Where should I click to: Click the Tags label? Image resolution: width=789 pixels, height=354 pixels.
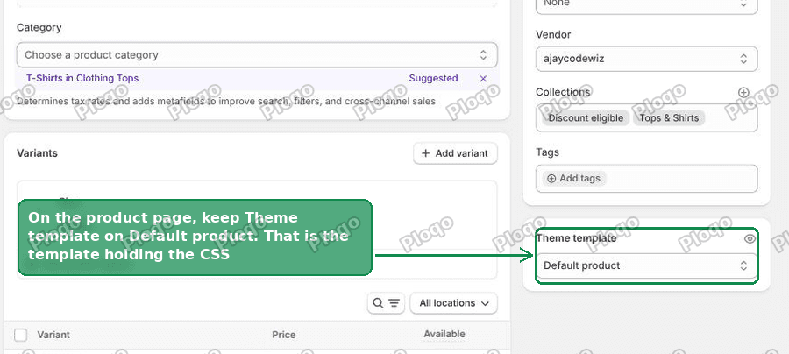547,152
